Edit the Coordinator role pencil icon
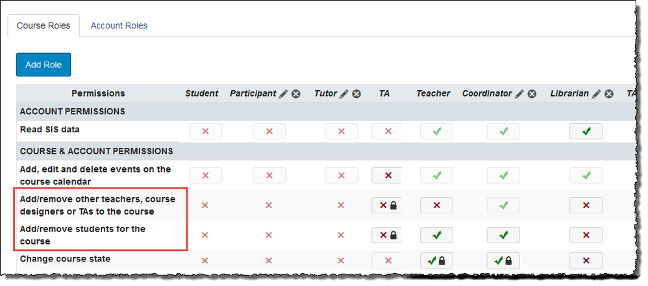 (x=519, y=94)
